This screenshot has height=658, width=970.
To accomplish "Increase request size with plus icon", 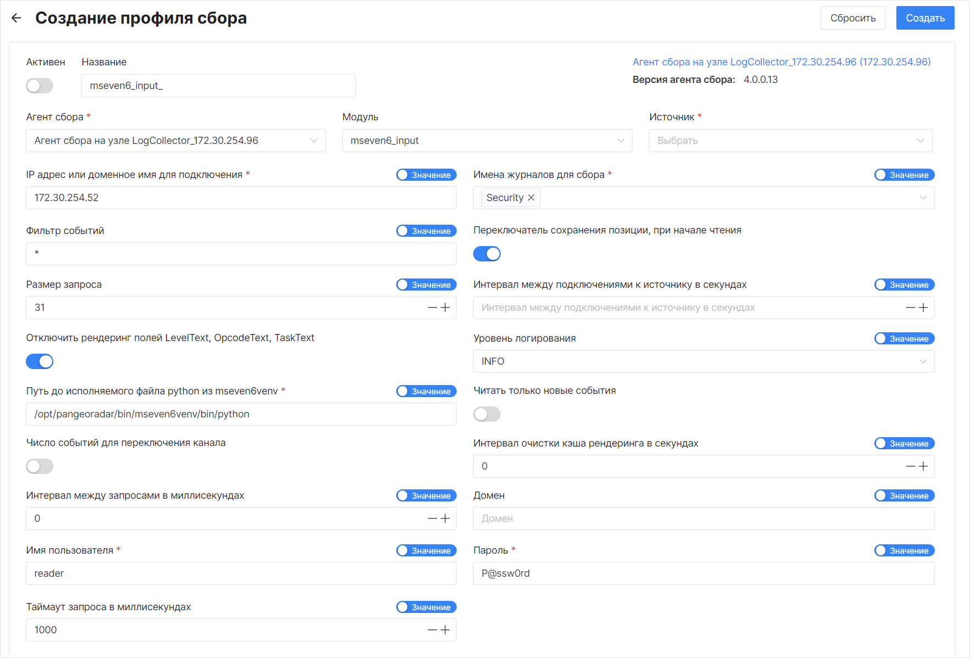I will tap(445, 308).
